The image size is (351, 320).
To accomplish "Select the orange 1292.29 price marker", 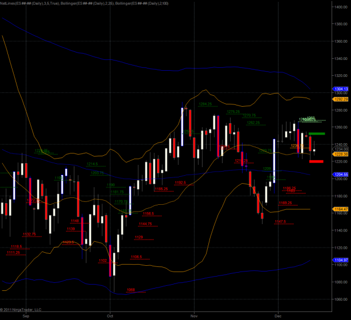I will pyautogui.click(x=341, y=99).
